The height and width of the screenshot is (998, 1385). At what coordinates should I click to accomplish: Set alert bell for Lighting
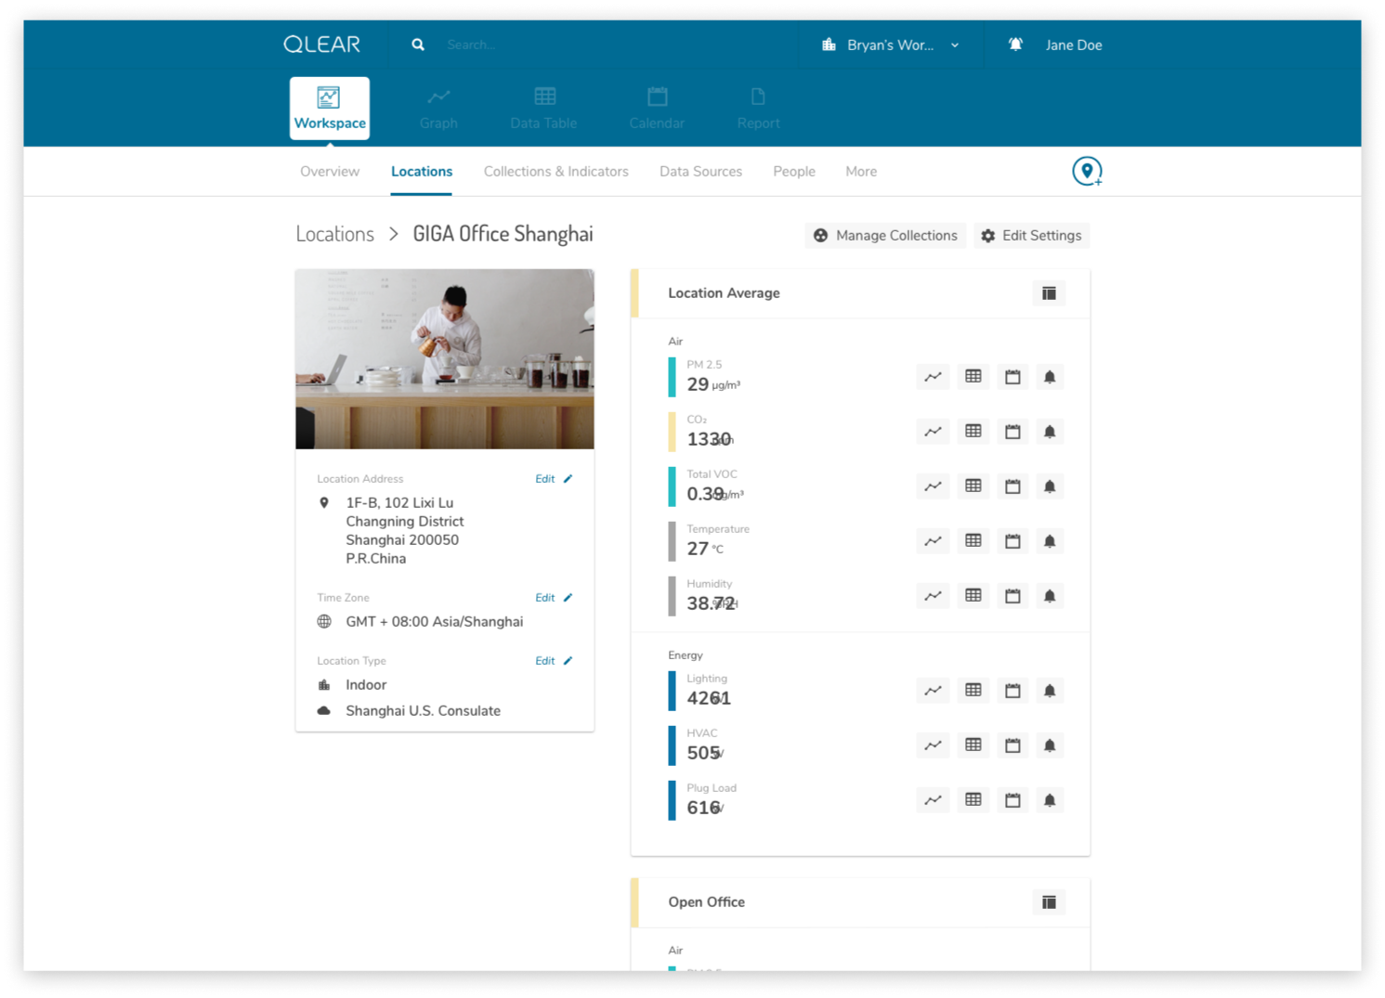(x=1050, y=691)
